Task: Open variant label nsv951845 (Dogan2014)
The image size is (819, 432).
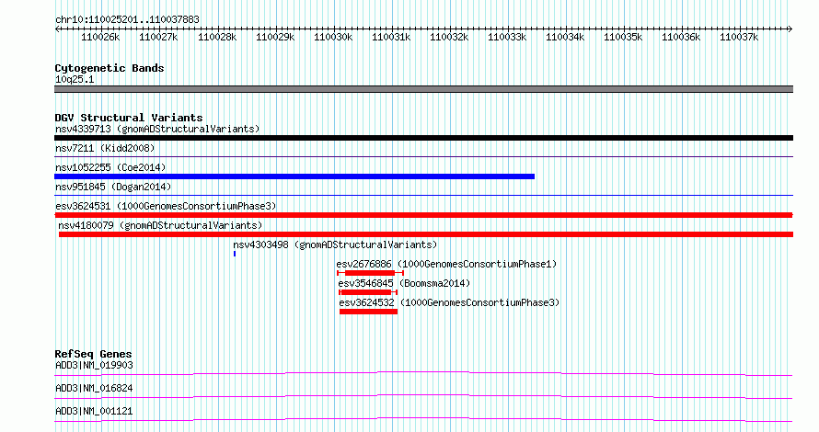Action: point(113,187)
